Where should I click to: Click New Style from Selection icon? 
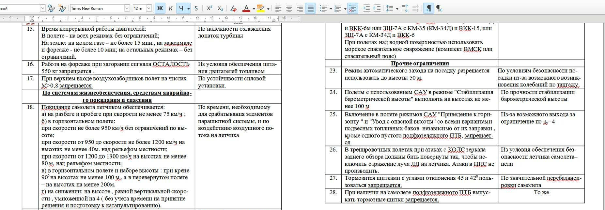[62, 8]
